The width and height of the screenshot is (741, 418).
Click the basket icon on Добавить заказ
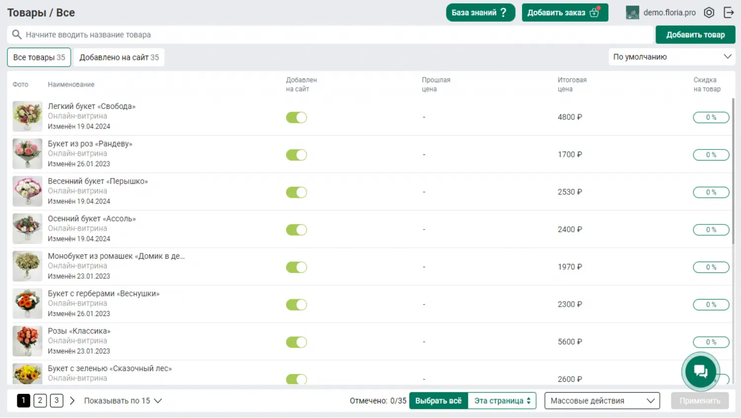coord(595,13)
